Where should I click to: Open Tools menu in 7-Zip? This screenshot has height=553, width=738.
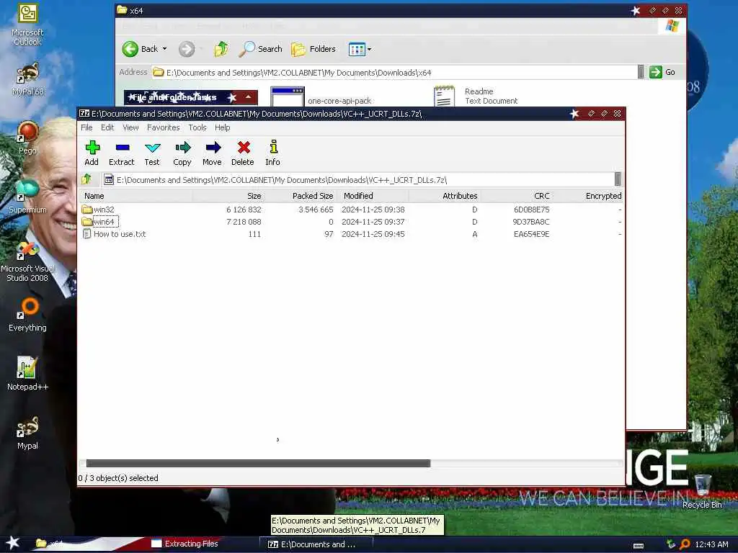coord(197,127)
